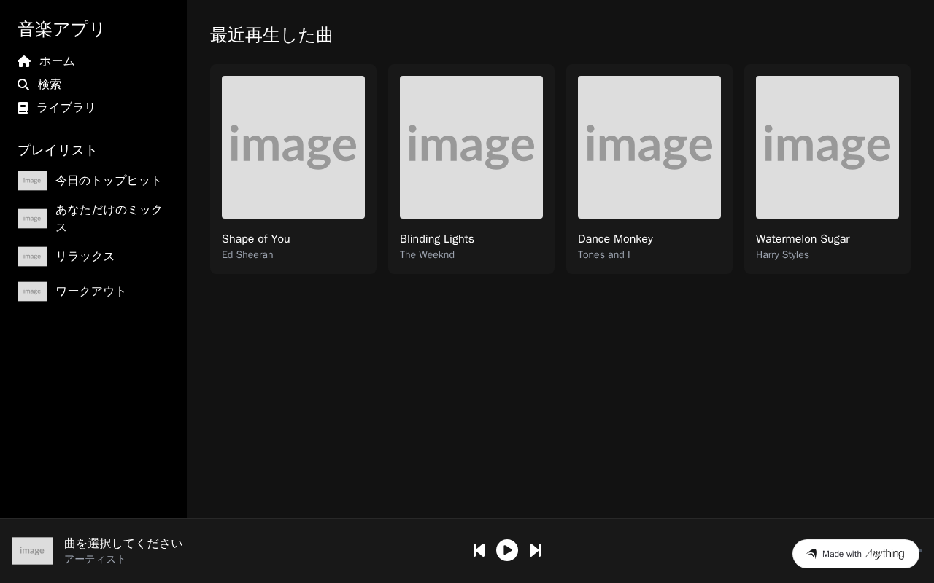Screen dimensions: 934x583
Task: Click the ワークアウト playlist thumbnail
Action: tap(32, 291)
